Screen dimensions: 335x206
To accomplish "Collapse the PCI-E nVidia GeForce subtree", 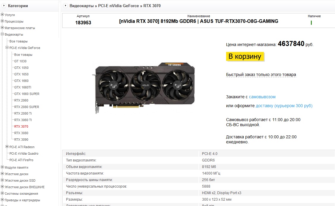I will [7, 47].
